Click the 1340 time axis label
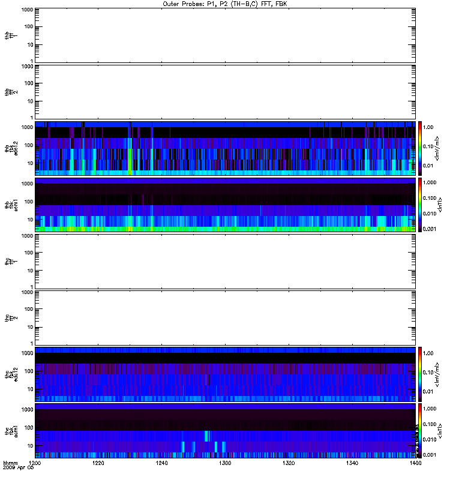The height and width of the screenshot is (480, 450). [x=352, y=463]
